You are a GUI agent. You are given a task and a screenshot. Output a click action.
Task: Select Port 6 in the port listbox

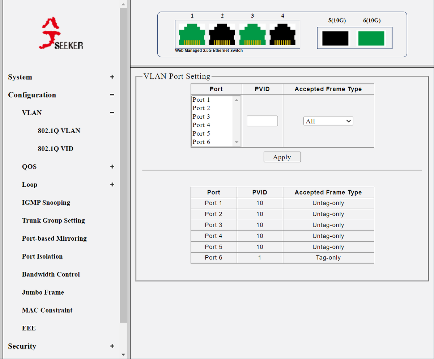[213, 142]
